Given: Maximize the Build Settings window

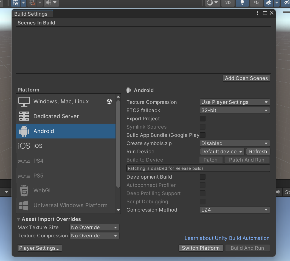Looking at the screenshot, I should click(x=265, y=13).
